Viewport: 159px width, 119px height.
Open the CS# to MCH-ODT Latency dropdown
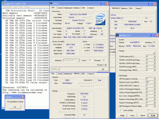(x=154, y=85)
